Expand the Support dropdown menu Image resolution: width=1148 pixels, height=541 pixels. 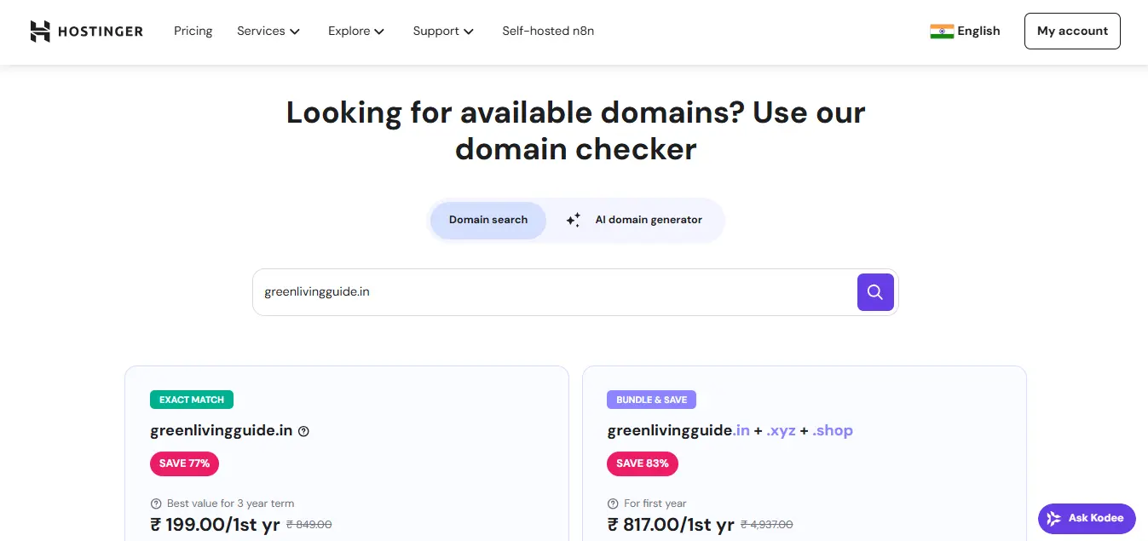[x=443, y=32]
